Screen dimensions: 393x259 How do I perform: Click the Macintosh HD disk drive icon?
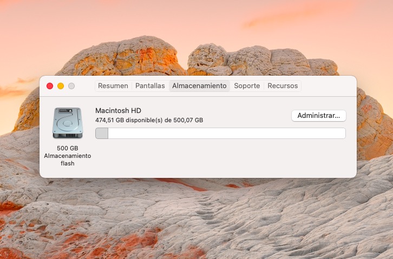click(67, 123)
